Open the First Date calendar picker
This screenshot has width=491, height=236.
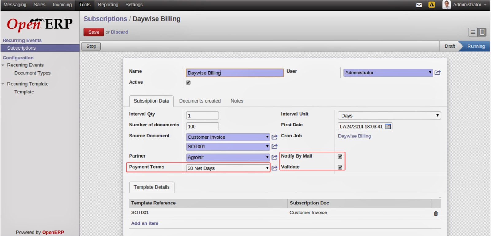coord(388,126)
